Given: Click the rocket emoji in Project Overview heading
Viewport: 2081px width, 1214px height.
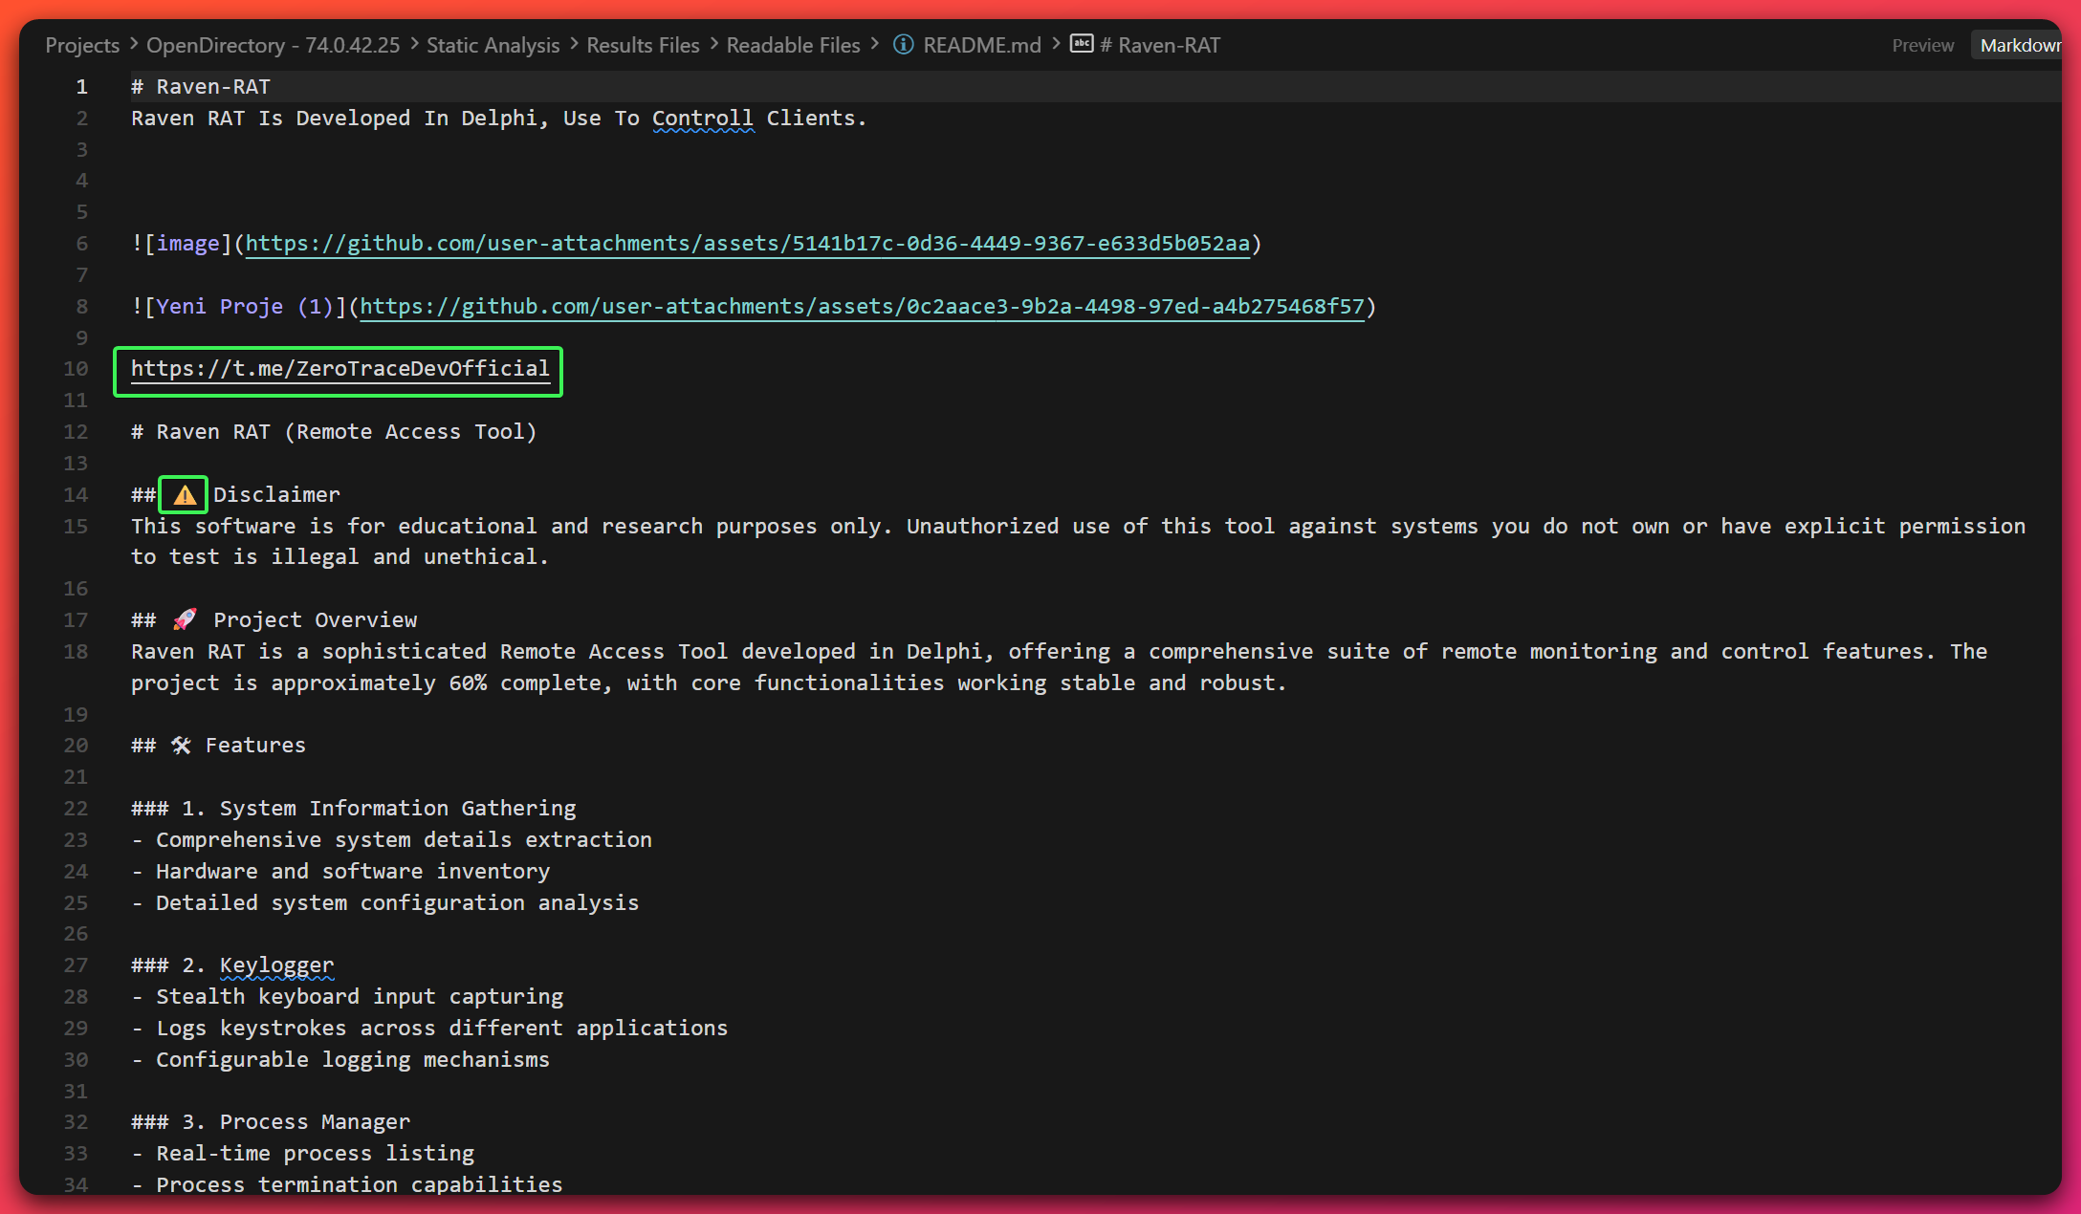Looking at the screenshot, I should [x=185, y=618].
